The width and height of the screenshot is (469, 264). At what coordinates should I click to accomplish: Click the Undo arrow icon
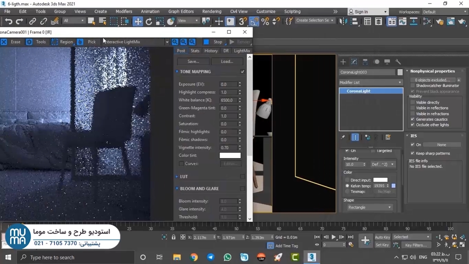click(x=8, y=22)
